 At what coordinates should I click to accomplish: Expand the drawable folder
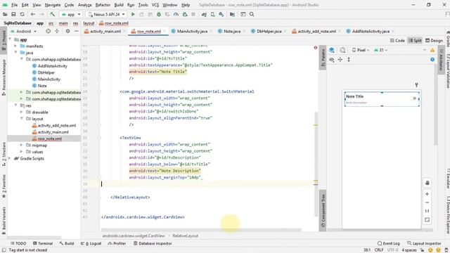(22, 112)
